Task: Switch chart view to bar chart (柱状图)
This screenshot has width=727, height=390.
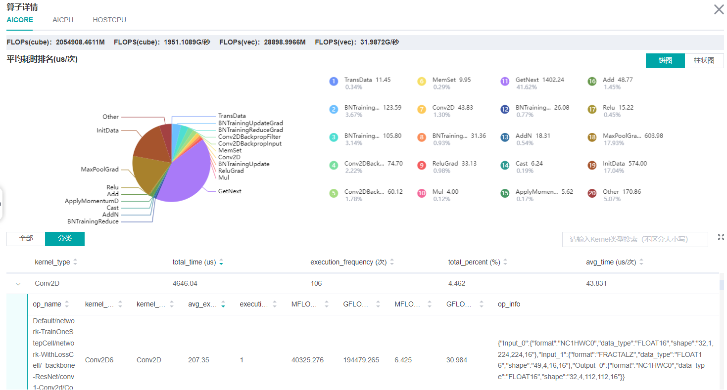Action: 704,61
